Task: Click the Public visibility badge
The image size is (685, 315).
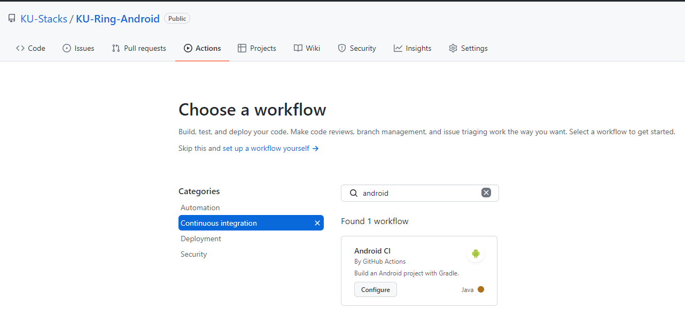Action: (177, 19)
